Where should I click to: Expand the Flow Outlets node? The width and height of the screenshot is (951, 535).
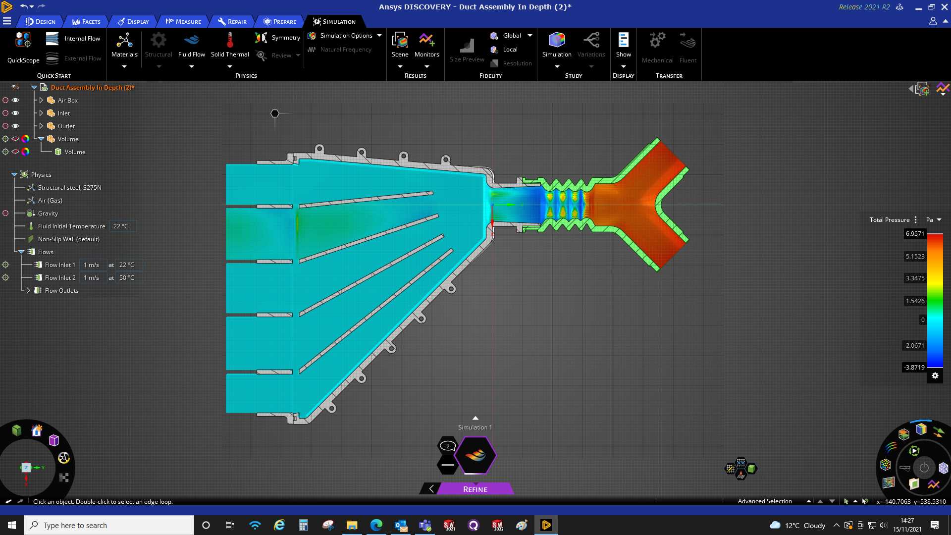point(28,290)
